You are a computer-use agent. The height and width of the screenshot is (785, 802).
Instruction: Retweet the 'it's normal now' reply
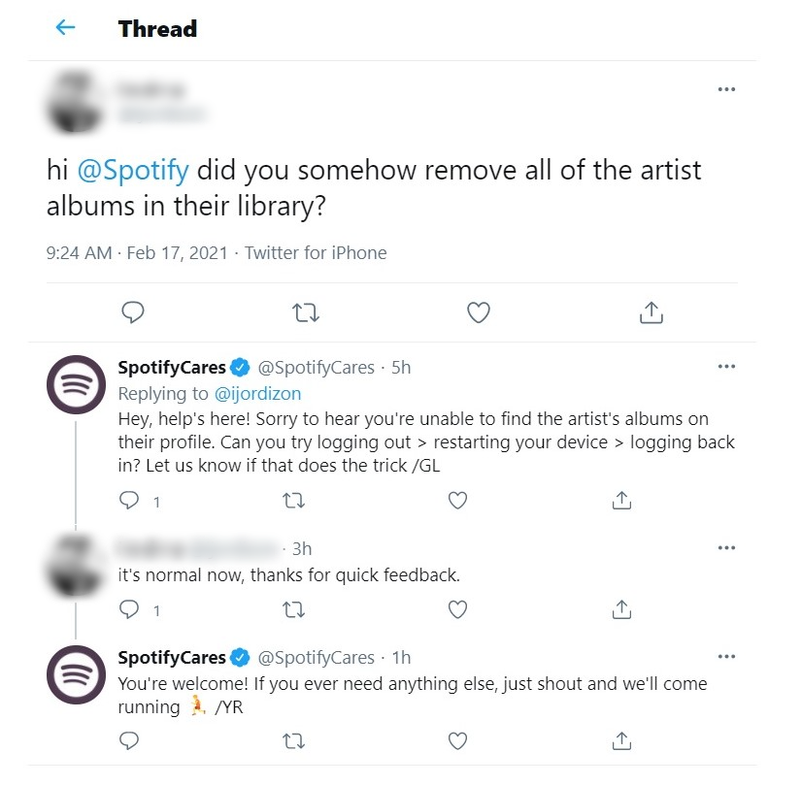(293, 609)
